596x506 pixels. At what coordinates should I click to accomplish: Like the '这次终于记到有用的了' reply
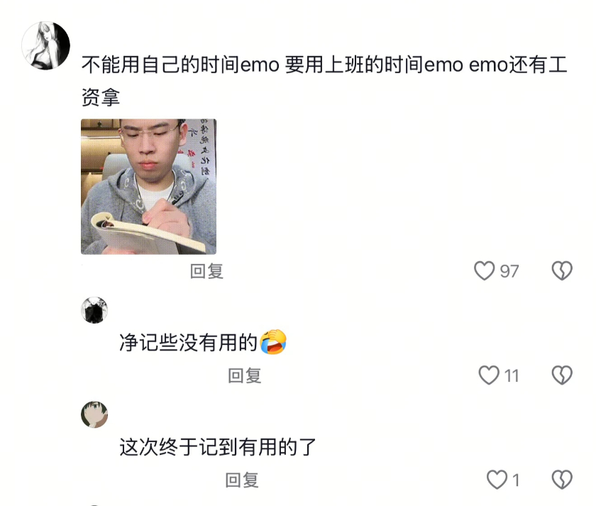click(497, 480)
